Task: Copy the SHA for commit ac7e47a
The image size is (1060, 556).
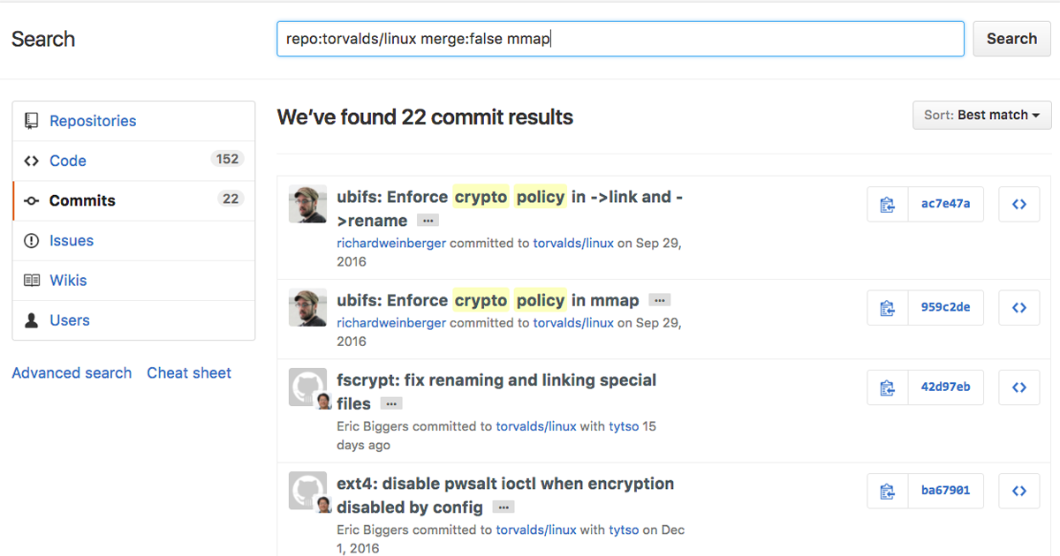Action: [887, 204]
